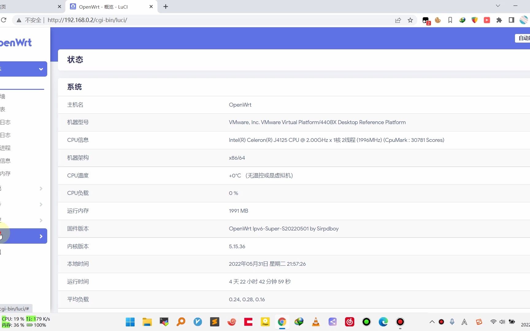Open the 信息 sidebar item

tap(5, 161)
